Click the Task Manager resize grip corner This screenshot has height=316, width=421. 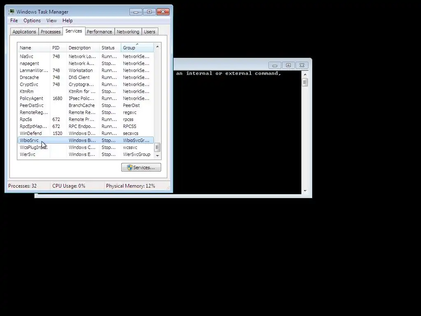[168, 188]
